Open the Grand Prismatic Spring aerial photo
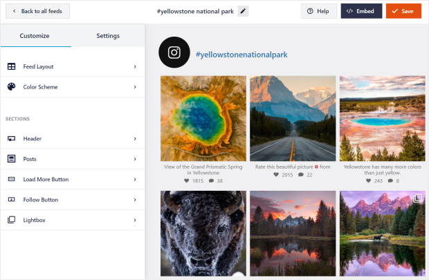Image resolution: width=429 pixels, height=280 pixels. point(203,118)
